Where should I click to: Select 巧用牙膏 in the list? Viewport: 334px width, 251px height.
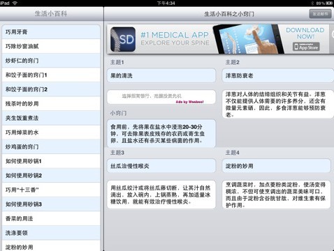51,32
